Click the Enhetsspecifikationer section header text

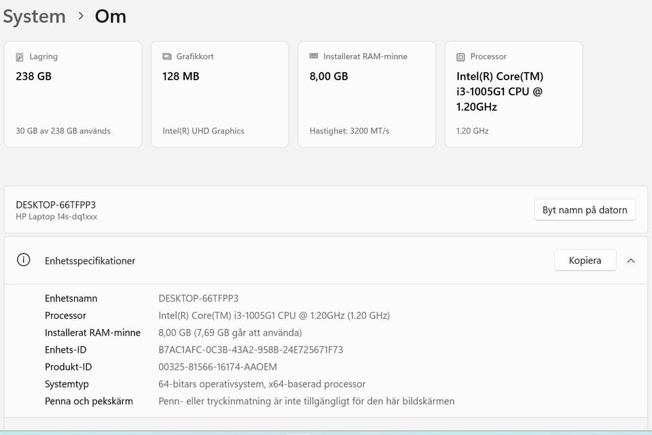pyautogui.click(x=90, y=260)
